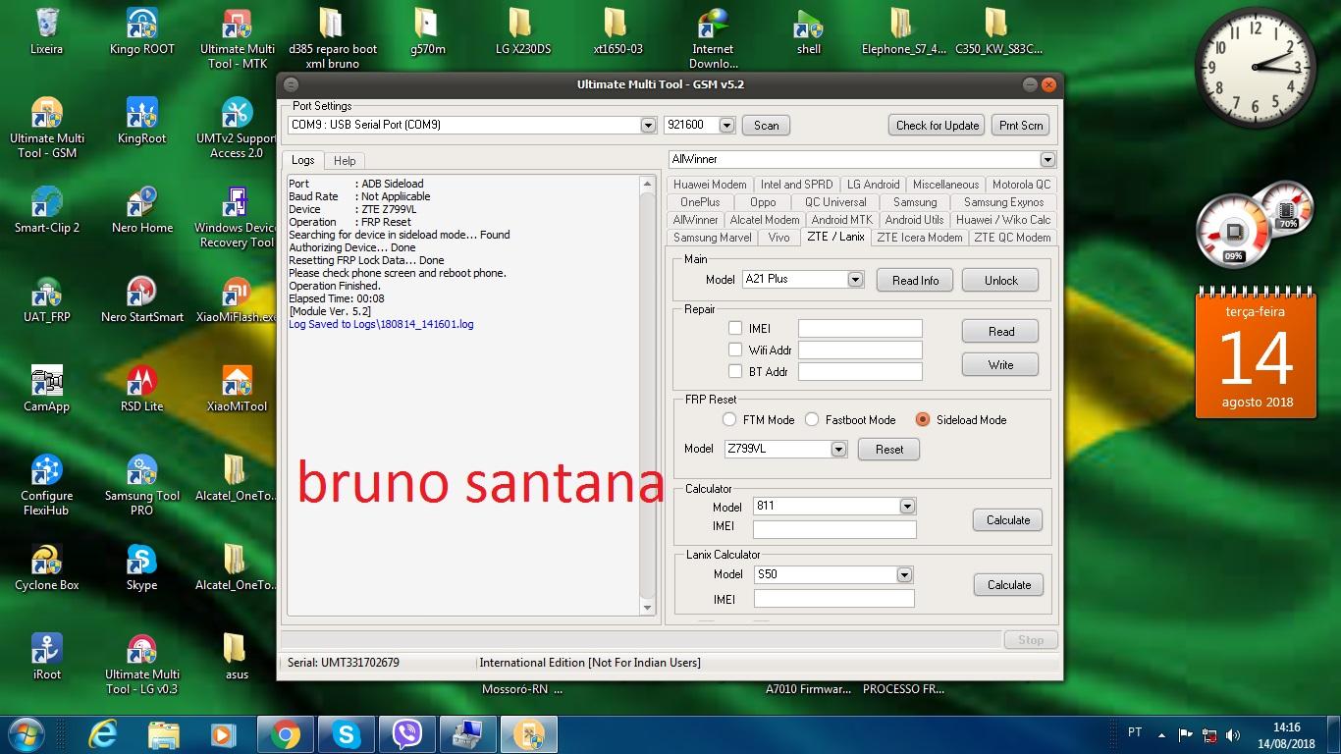Click the Unlock button
Viewport: 1341px width, 754px height.
point(1001,281)
